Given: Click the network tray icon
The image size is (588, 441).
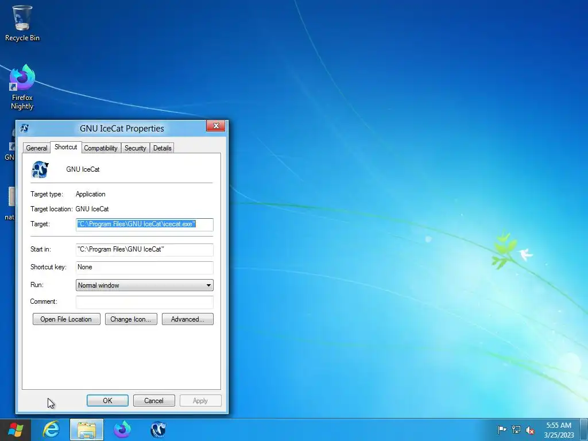Looking at the screenshot, I should click(x=516, y=430).
